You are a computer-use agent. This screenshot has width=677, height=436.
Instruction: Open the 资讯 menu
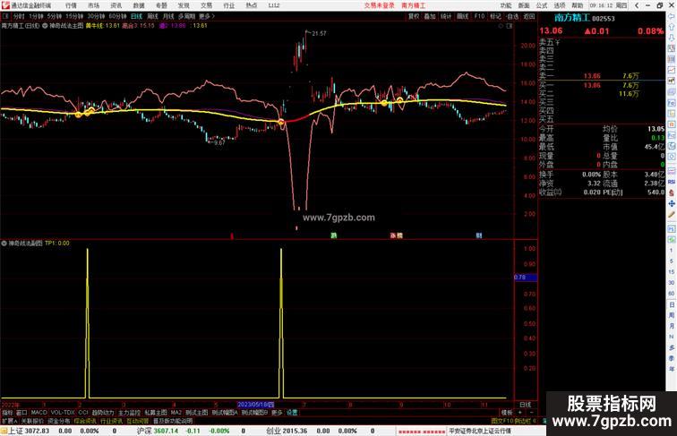click(116, 5)
